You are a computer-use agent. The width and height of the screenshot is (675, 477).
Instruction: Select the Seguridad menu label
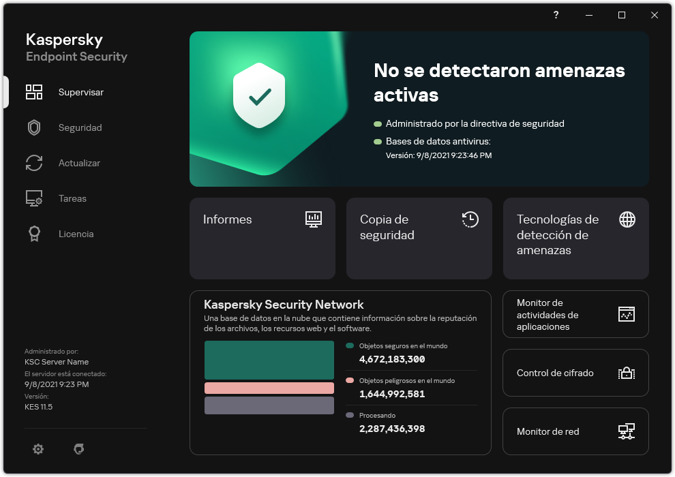(x=80, y=127)
